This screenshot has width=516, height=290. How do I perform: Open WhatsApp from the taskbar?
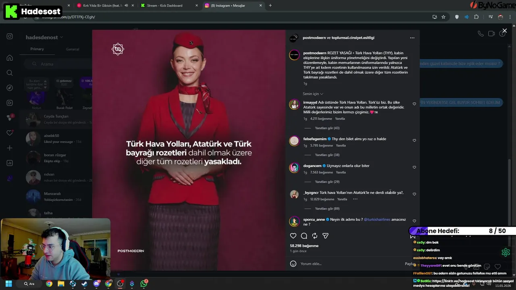pyautogui.click(x=144, y=284)
